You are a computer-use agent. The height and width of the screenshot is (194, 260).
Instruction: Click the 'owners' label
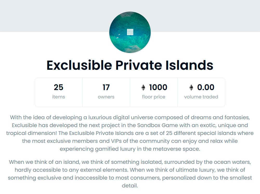106,97
